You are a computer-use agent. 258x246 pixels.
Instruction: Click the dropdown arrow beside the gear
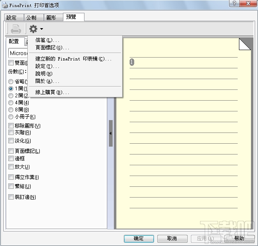click(x=42, y=29)
